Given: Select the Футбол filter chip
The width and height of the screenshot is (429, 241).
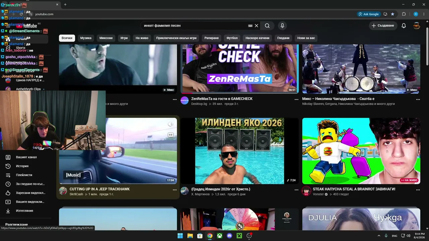Looking at the screenshot, I should click(232, 38).
